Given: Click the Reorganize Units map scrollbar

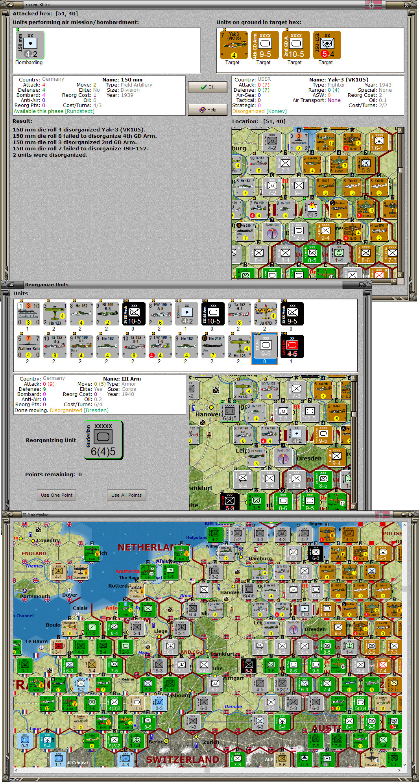Looking at the screenshot, I should point(354,442).
